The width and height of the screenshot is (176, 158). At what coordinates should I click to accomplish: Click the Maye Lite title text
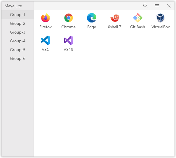pos(13,6)
